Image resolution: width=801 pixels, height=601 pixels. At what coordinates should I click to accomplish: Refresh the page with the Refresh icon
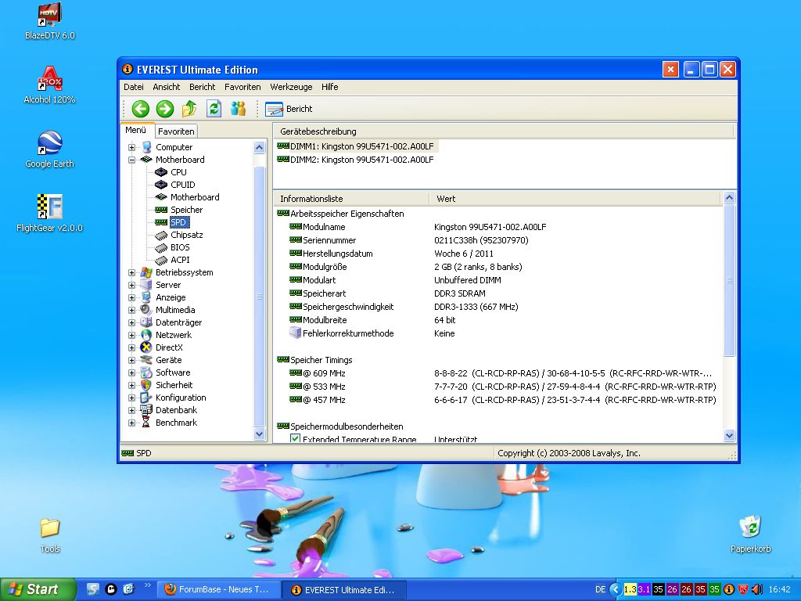click(214, 108)
